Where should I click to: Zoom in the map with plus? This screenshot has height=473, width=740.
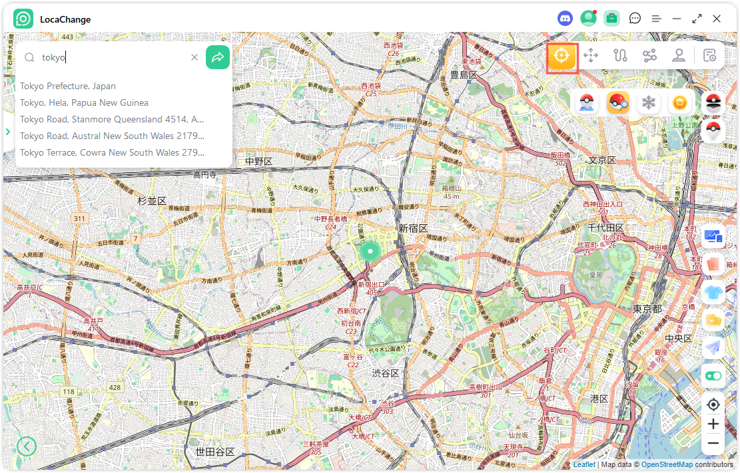pyautogui.click(x=713, y=424)
